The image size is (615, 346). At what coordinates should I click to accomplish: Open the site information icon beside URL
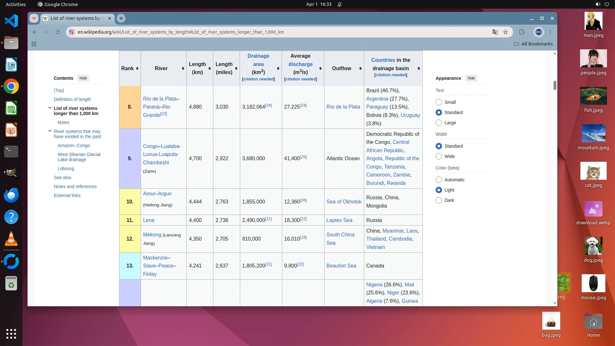[x=72, y=32]
